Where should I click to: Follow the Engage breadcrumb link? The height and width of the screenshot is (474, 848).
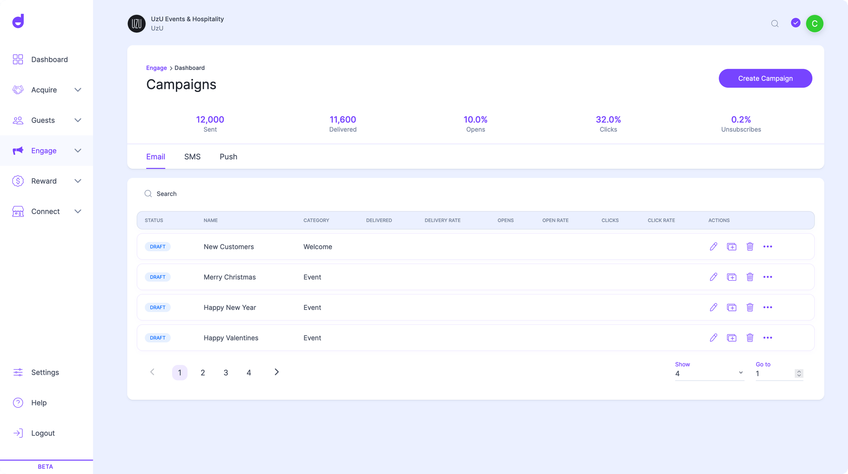[x=156, y=68]
